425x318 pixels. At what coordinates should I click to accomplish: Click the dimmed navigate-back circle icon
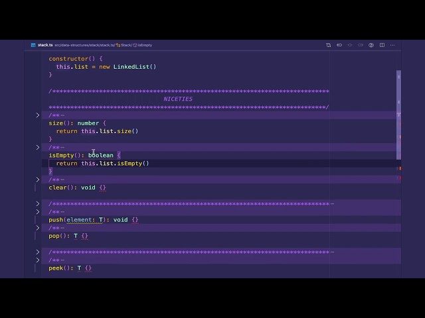coord(350,45)
